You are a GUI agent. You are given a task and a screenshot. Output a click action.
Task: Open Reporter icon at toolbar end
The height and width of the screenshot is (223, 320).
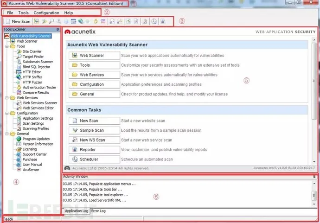click(163, 21)
